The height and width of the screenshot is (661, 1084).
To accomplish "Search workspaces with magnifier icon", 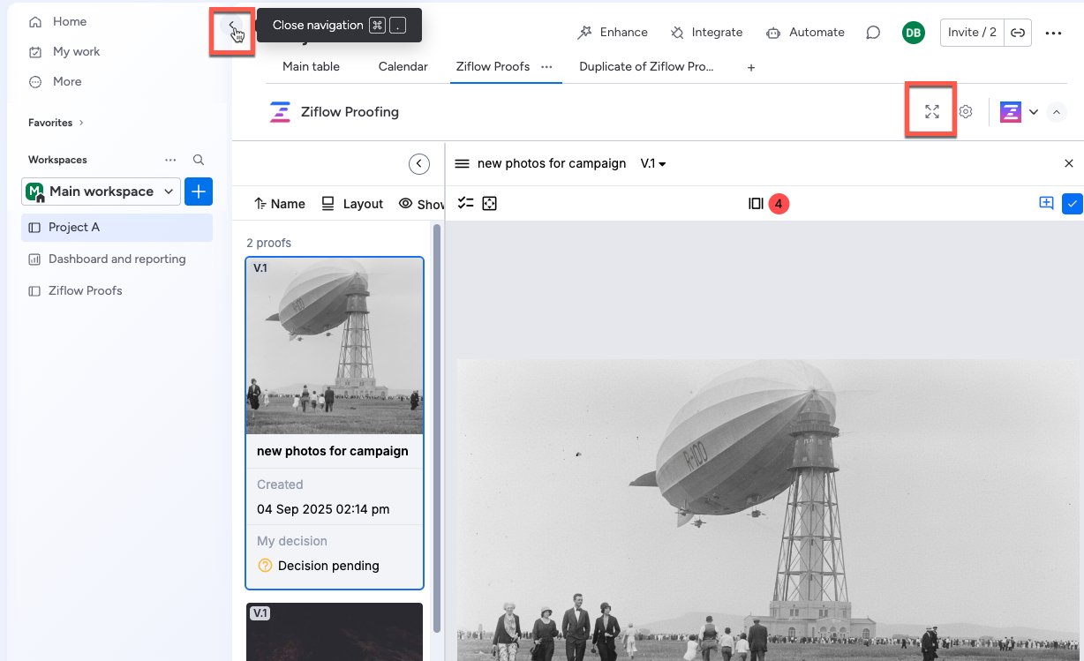I will 199,160.
